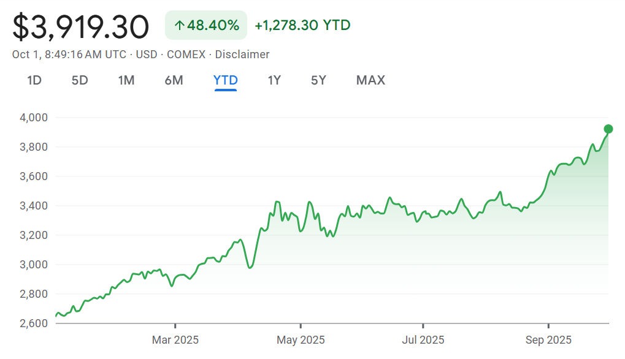The width and height of the screenshot is (625, 359).
Task: Click the May 2025 axis label
Action: click(x=301, y=339)
